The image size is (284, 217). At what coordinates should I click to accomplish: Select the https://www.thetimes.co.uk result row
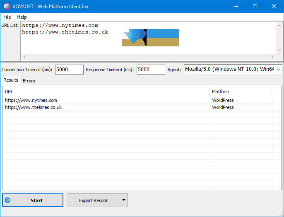click(142, 107)
